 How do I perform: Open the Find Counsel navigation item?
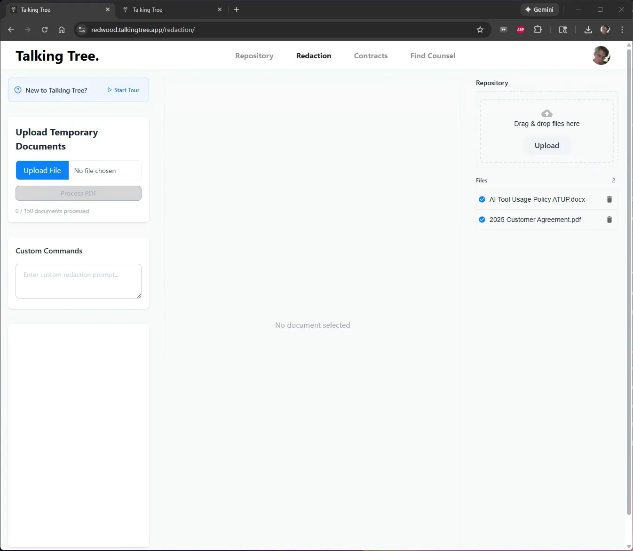click(433, 55)
